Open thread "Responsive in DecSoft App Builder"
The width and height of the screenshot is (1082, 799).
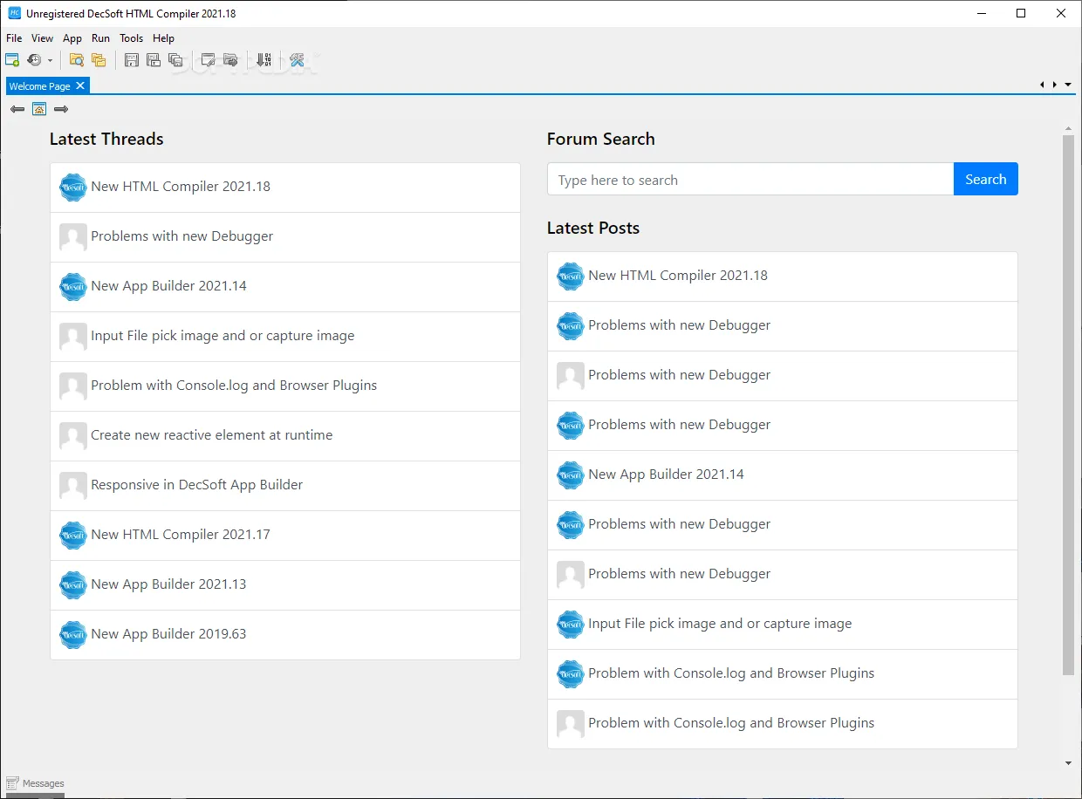(x=285, y=485)
